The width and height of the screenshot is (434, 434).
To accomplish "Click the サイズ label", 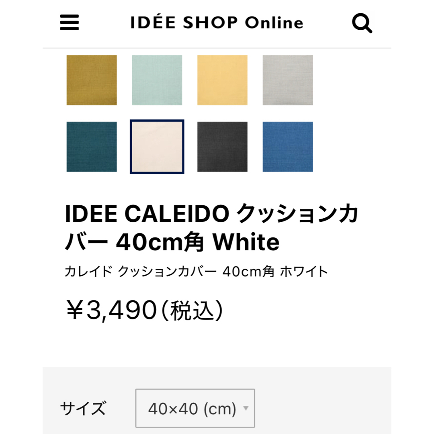I will coord(83,408).
